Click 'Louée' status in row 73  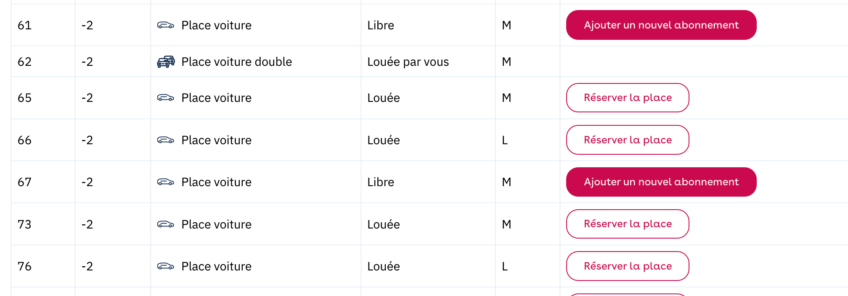[384, 224]
